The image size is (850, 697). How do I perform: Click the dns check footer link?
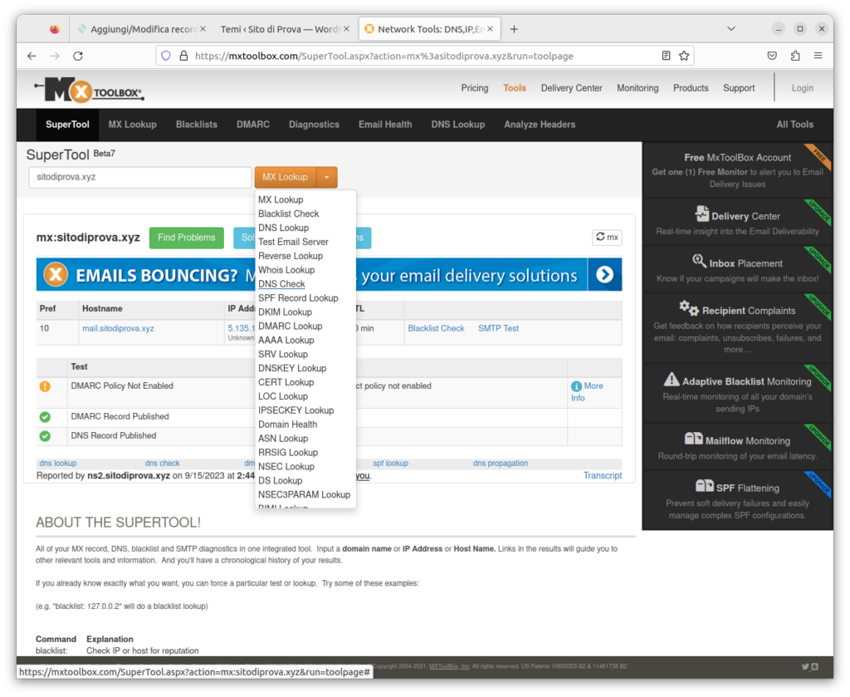coord(162,464)
